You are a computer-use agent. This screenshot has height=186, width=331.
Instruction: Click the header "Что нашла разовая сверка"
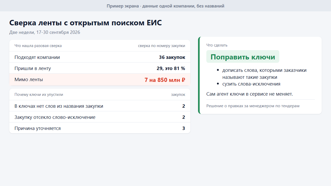(38, 46)
